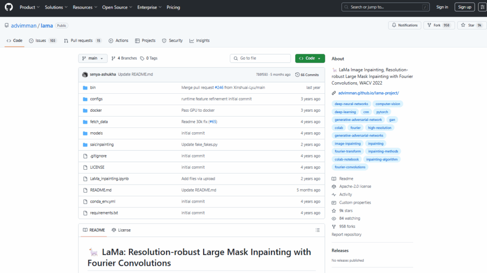This screenshot has width=487, height=273.
Task: Click the Search or jump to field
Action: click(x=385, y=7)
